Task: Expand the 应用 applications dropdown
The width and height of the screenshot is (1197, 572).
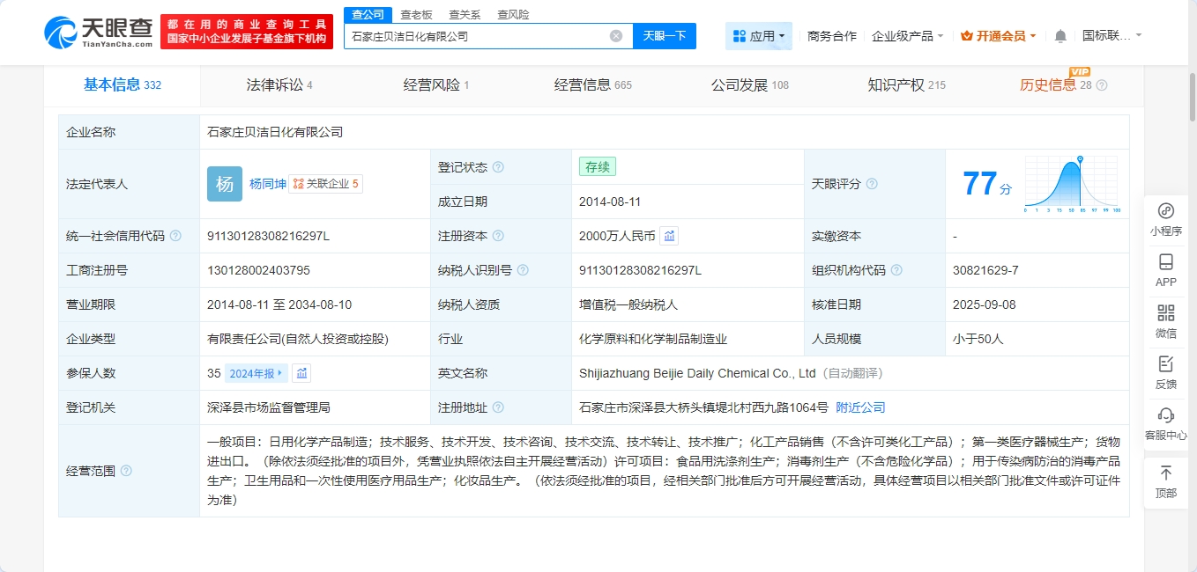Action: pos(759,36)
